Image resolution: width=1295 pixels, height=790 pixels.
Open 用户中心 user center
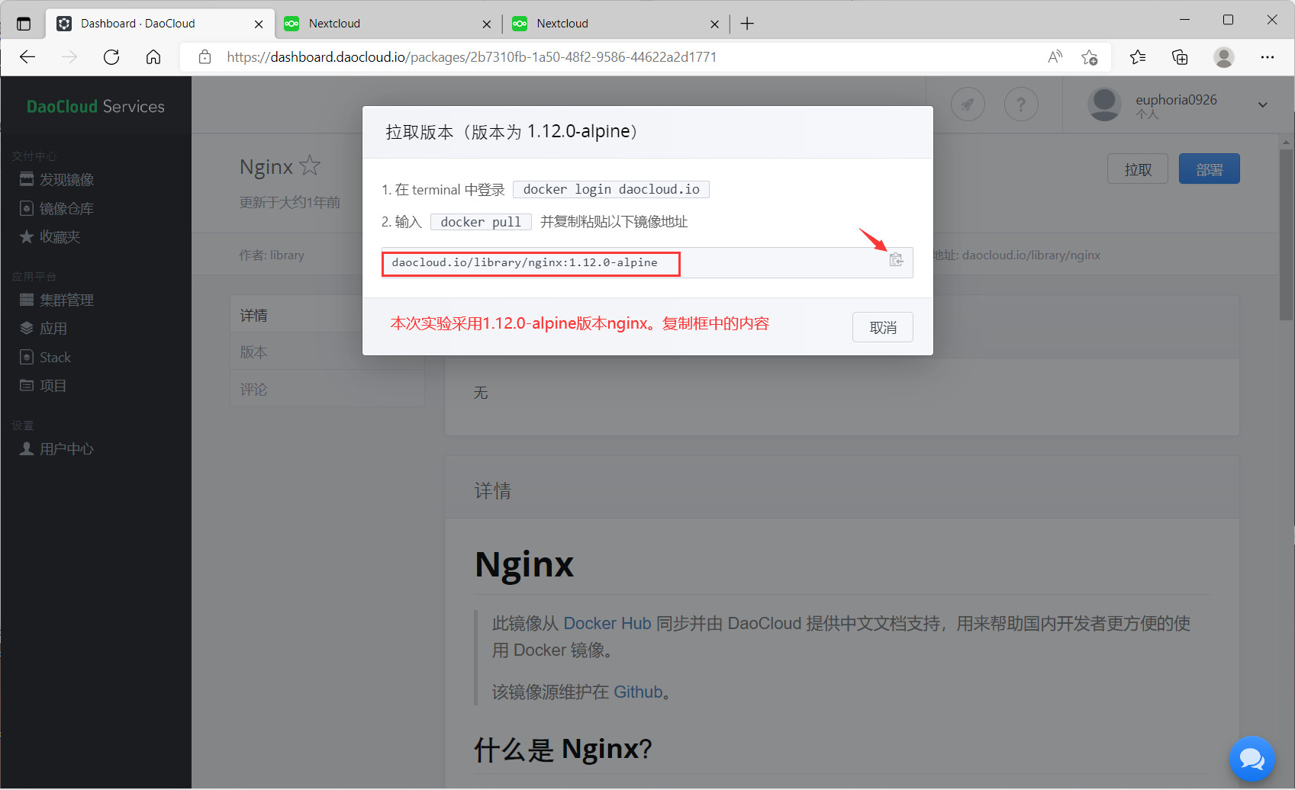[x=66, y=448]
